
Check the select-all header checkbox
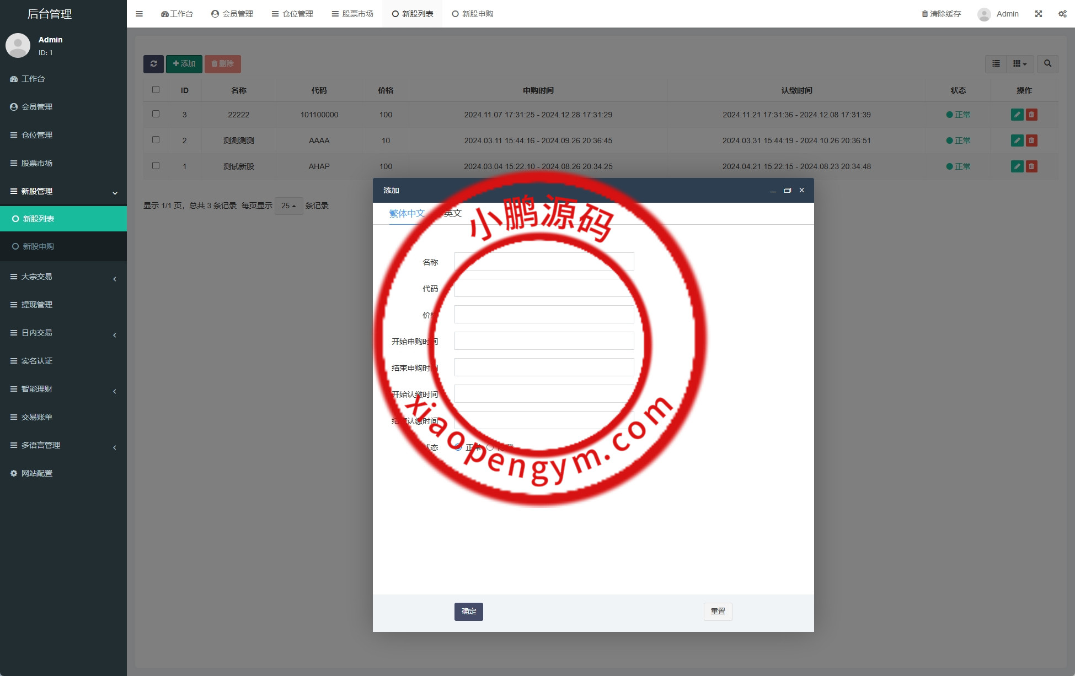click(156, 90)
